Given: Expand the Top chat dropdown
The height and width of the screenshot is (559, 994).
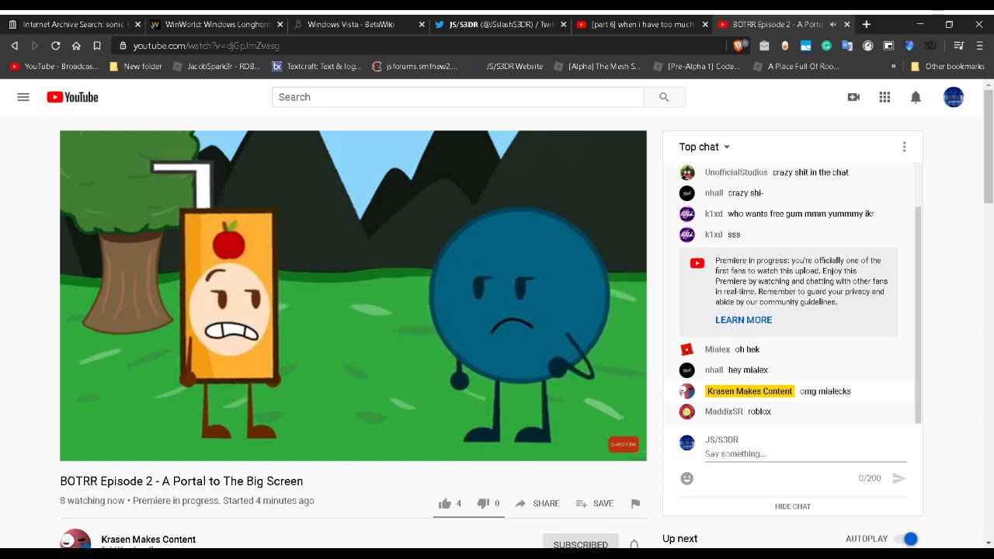Looking at the screenshot, I should [x=704, y=147].
